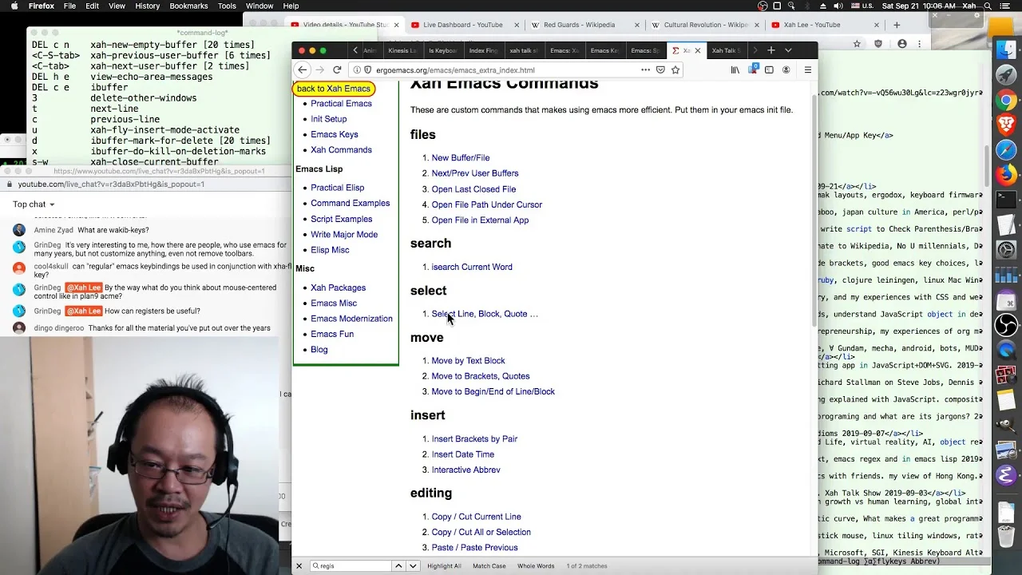
Task: Jump to next find match arrow
Action: tap(413, 566)
